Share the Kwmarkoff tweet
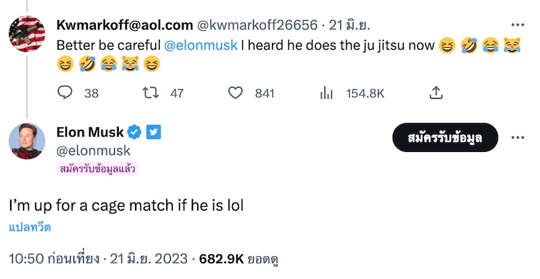 pyautogui.click(x=436, y=93)
